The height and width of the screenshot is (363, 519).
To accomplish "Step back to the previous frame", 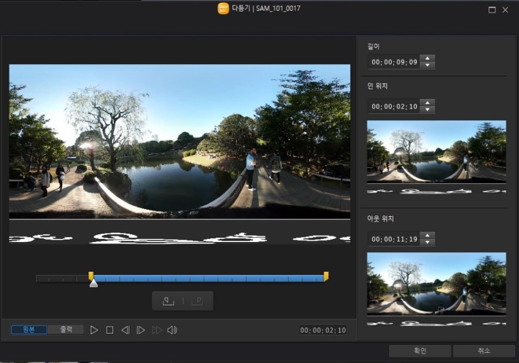I will click(x=125, y=330).
